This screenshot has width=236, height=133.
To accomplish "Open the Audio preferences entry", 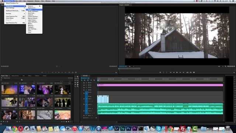I will (x=34, y=10).
